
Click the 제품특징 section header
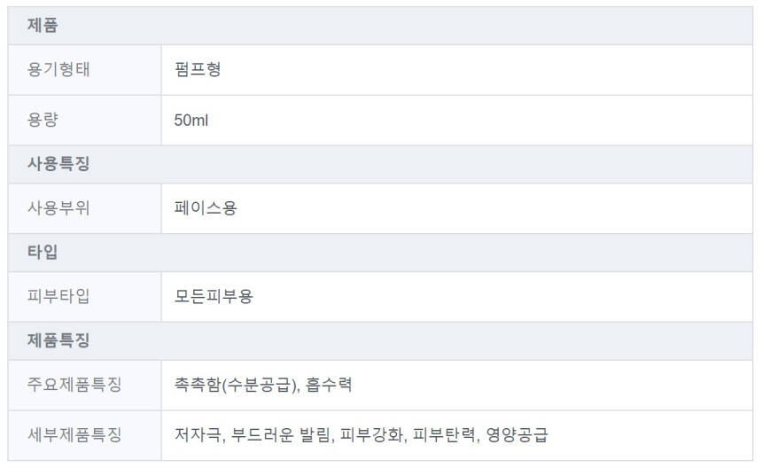58,340
